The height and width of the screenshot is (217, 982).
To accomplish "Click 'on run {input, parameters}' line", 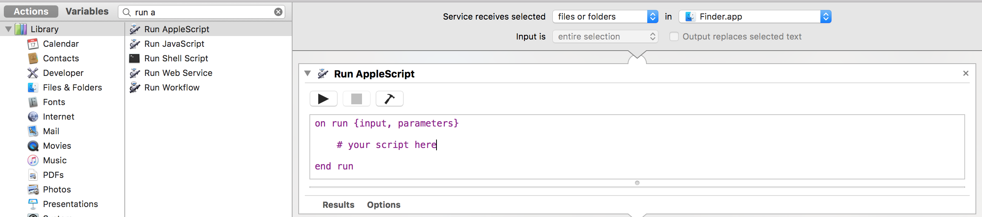I will pos(387,123).
